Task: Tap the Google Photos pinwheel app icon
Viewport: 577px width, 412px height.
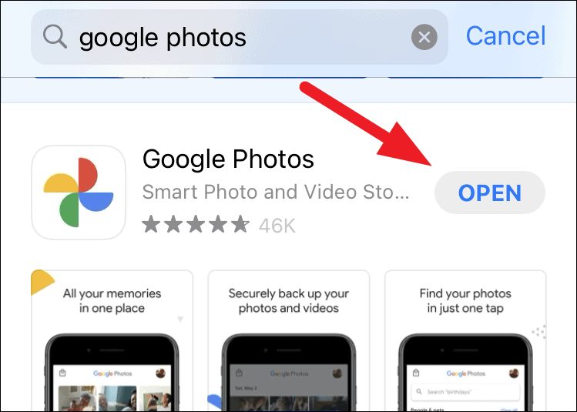Action: (x=79, y=193)
